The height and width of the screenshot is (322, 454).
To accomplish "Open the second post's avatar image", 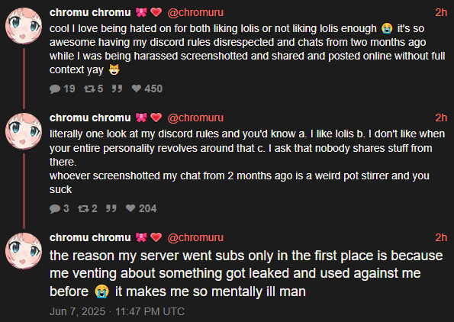I will pos(24,131).
